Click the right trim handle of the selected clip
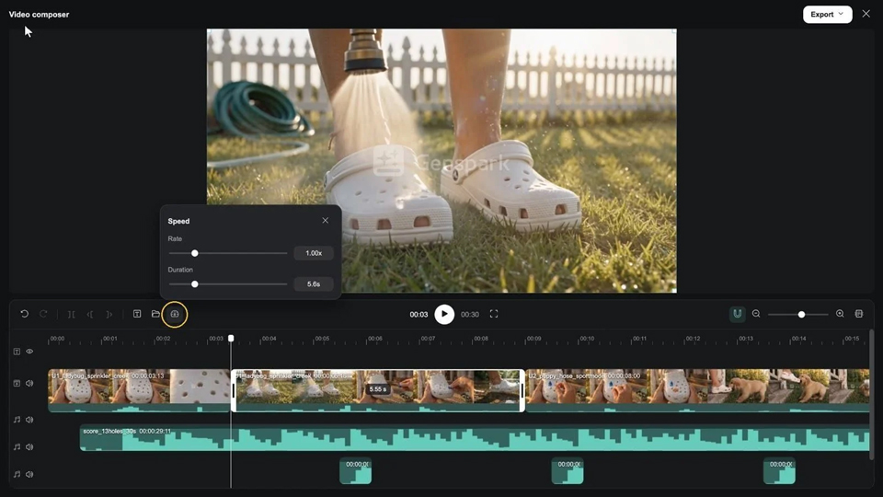883x497 pixels. tap(522, 390)
